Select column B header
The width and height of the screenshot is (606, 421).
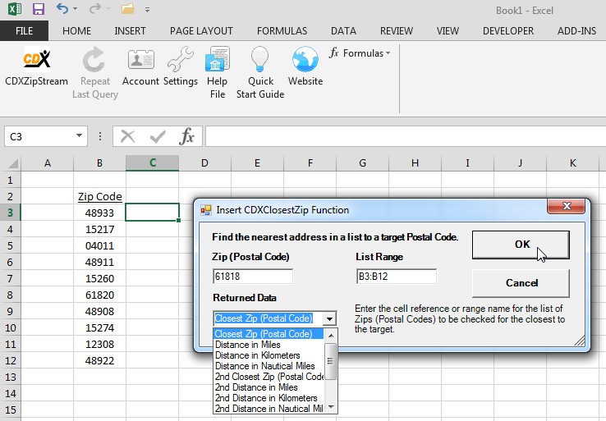[x=99, y=163]
